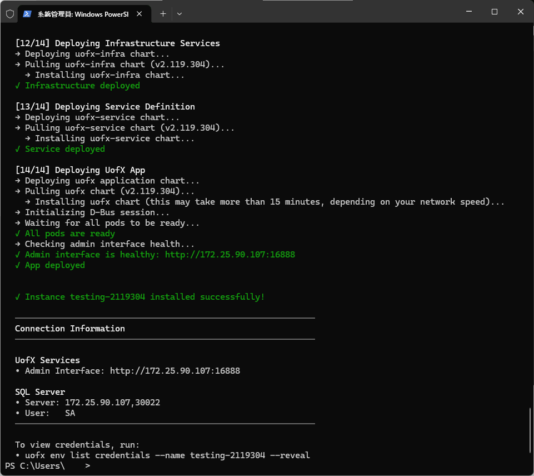Close the terminal window
534x476 pixels.
click(x=520, y=12)
